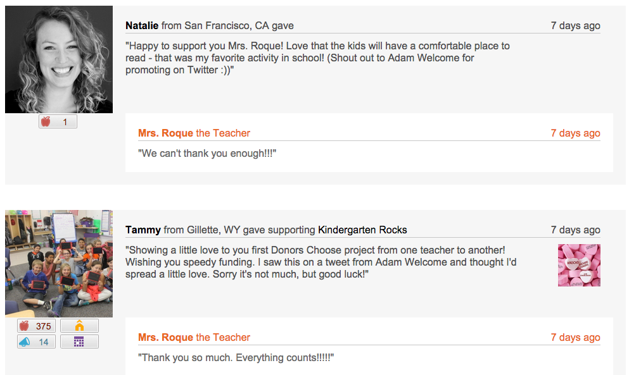Image resolution: width=629 pixels, height=375 pixels.
Task: Click the "We can't thank you enough" reply
Action: coord(207,154)
